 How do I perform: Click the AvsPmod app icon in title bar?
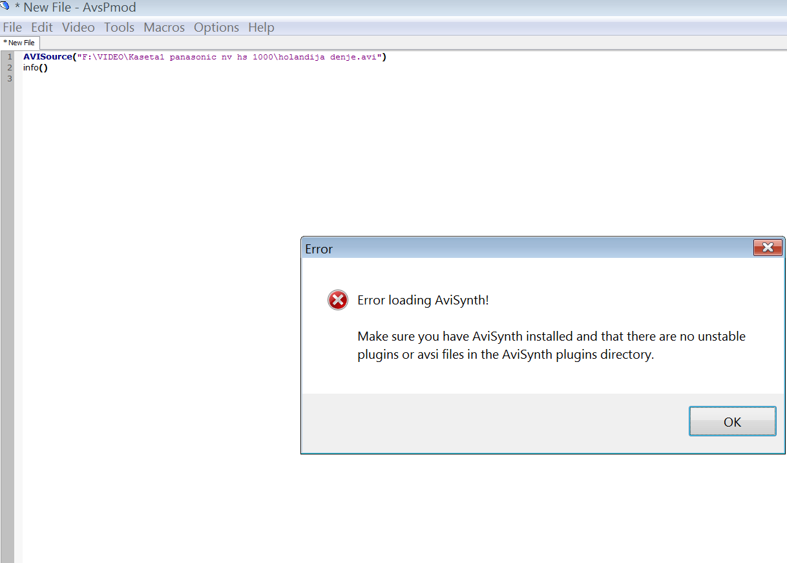[5, 7]
